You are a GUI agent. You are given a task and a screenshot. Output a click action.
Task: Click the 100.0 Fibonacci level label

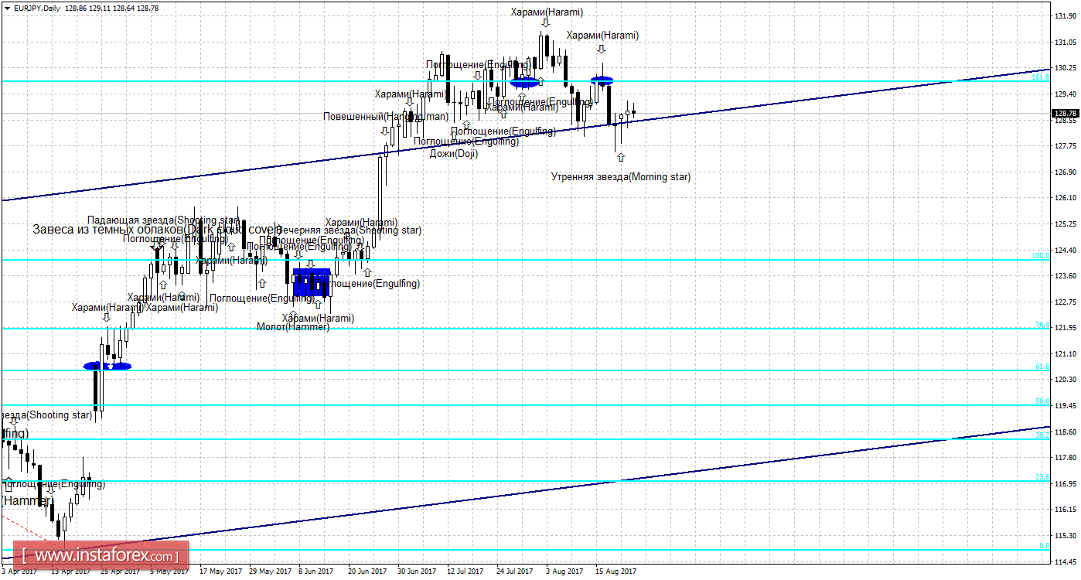coord(1040,255)
